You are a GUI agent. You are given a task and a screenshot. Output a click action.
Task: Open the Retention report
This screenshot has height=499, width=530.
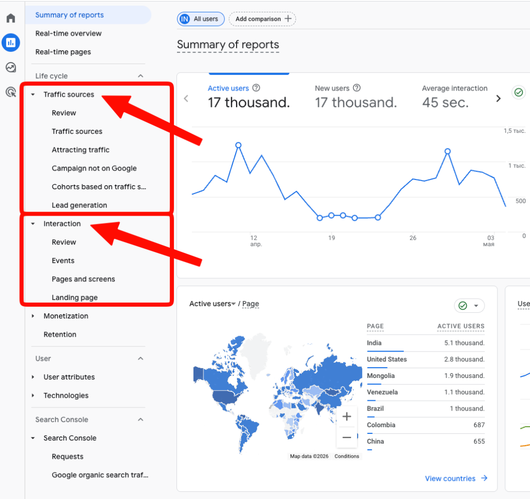(x=60, y=335)
